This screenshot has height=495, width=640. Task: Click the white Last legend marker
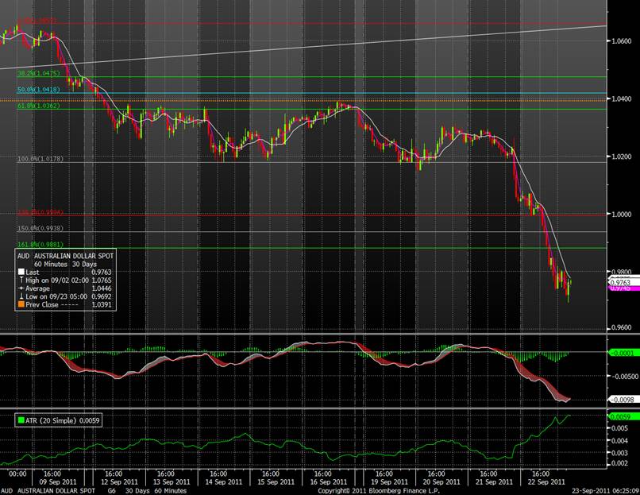pyautogui.click(x=21, y=271)
